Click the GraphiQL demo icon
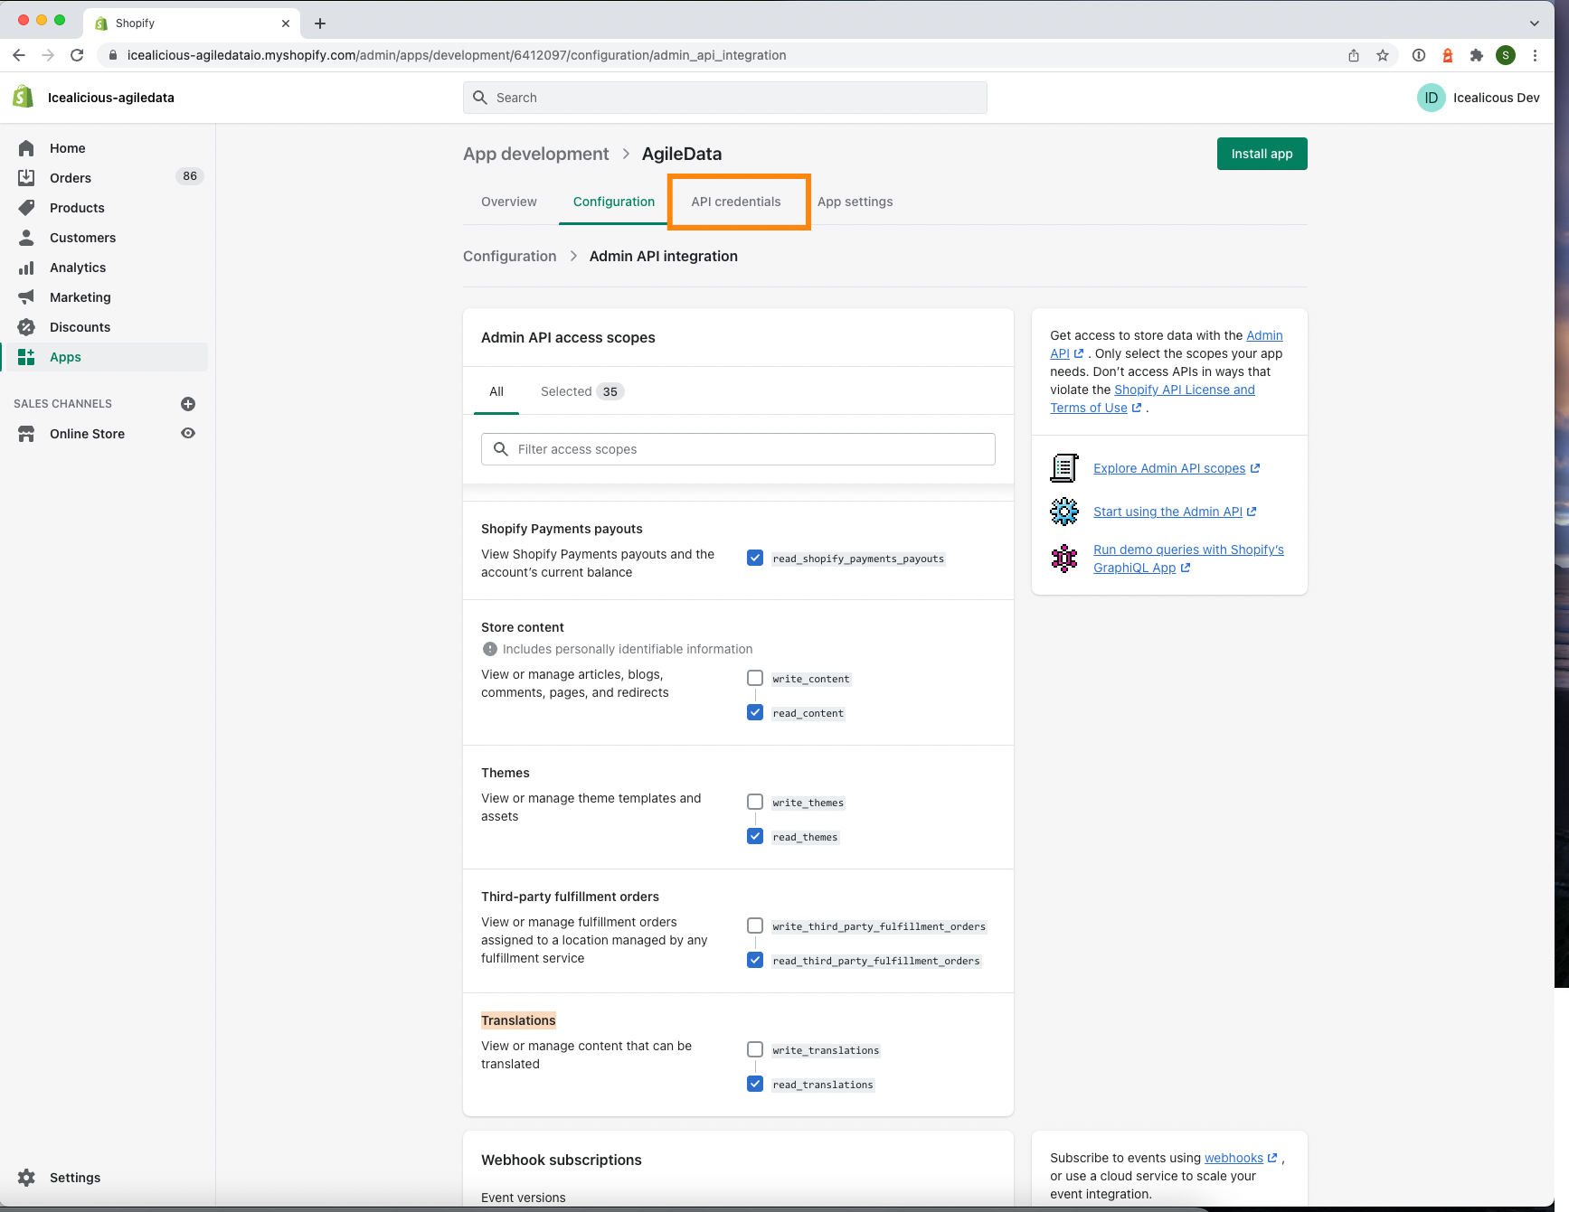The image size is (1569, 1212). [1064, 559]
